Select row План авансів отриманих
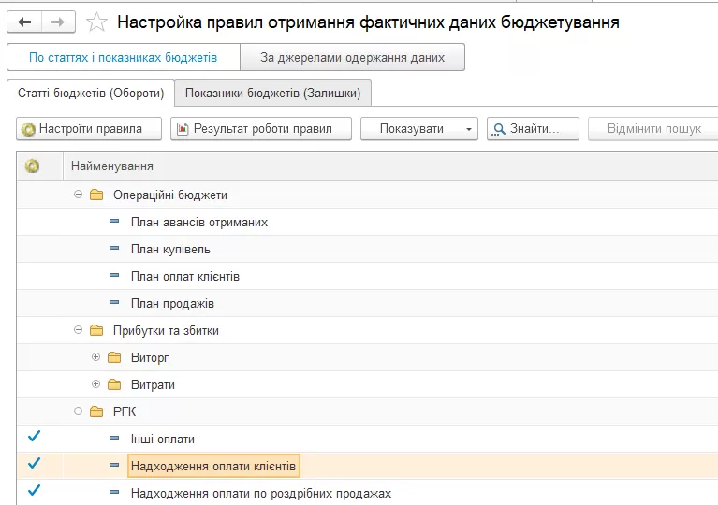Screen dimensions: 718x505 pyautogui.click(x=367, y=222)
